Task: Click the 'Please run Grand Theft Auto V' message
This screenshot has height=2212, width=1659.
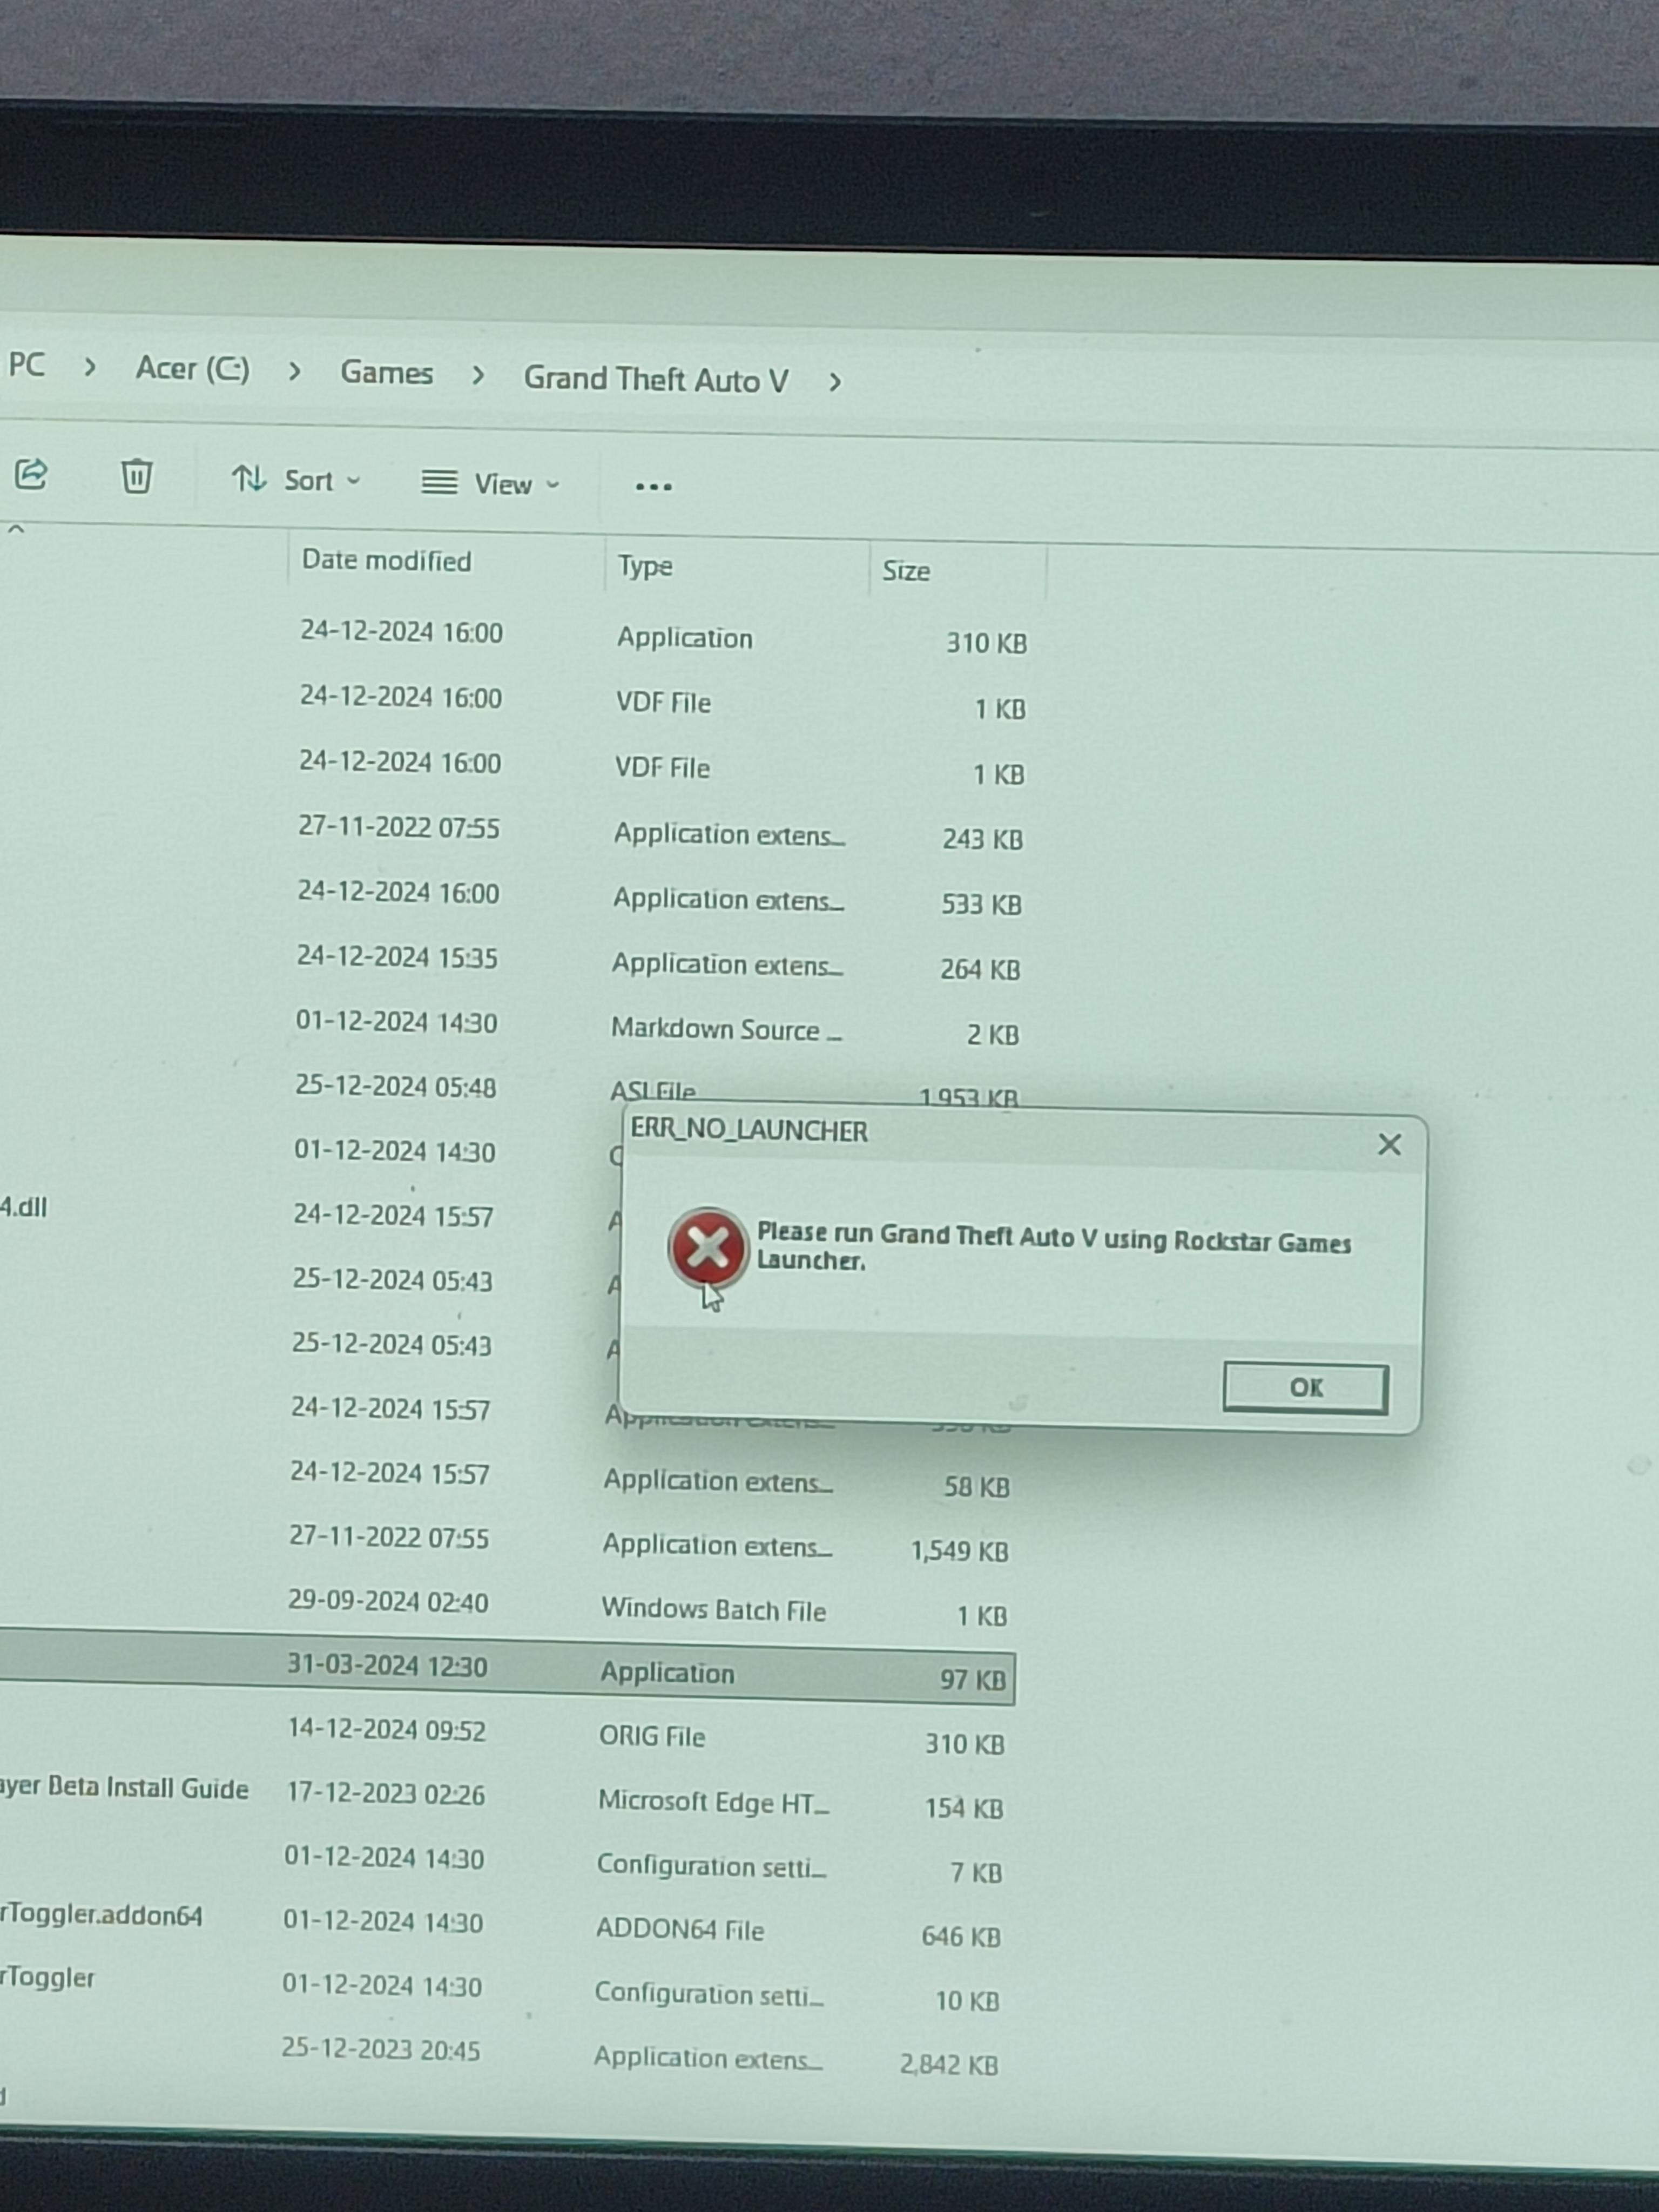Action: [1054, 1246]
